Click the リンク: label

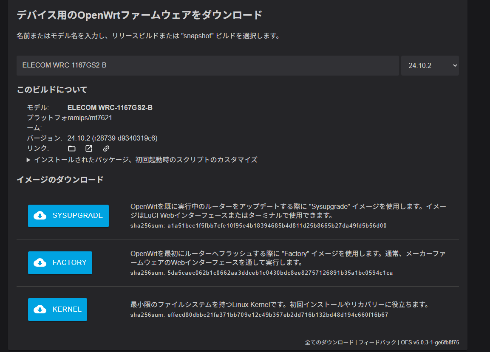(38, 148)
